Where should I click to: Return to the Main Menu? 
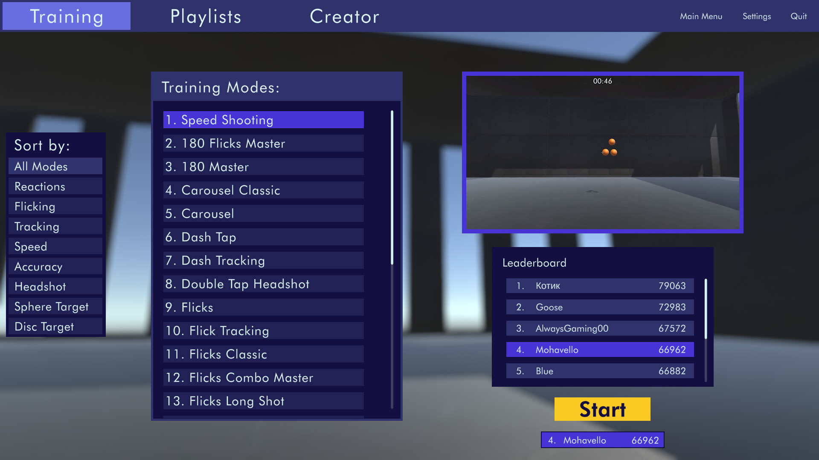tap(701, 16)
